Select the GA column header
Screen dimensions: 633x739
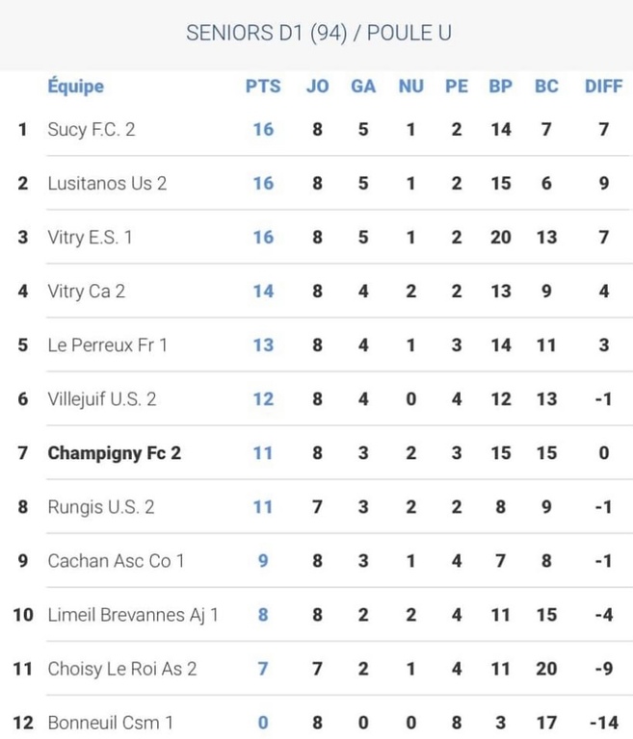363,86
